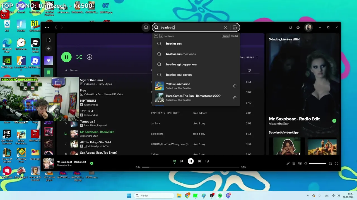Pause playlist with large green button
357x200 pixels.
[66, 57]
